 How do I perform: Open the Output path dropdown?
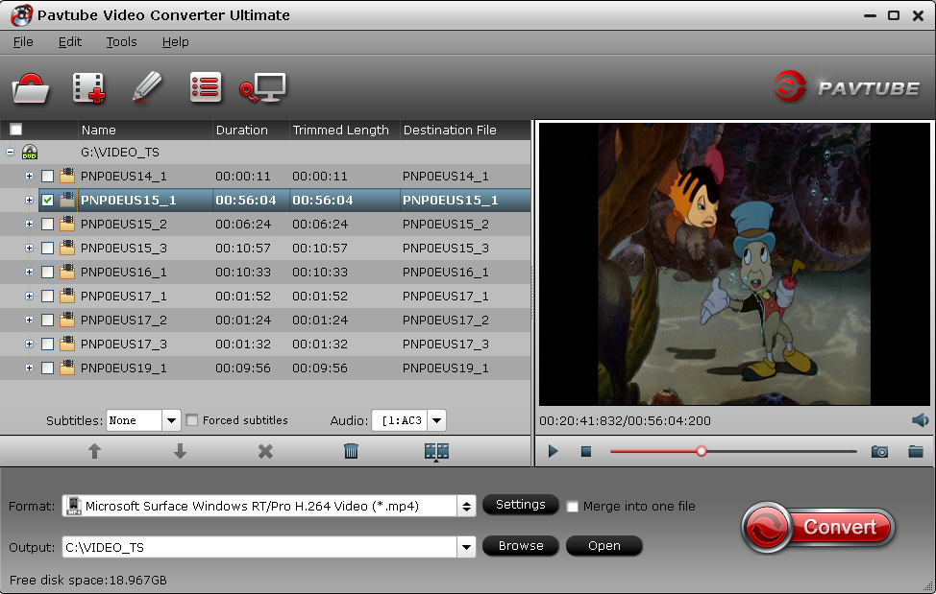466,547
